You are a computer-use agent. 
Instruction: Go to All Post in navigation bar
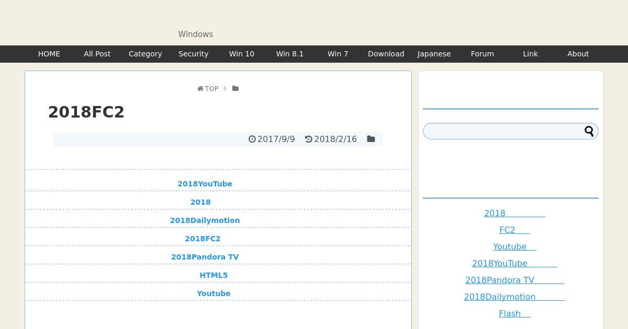(x=97, y=54)
